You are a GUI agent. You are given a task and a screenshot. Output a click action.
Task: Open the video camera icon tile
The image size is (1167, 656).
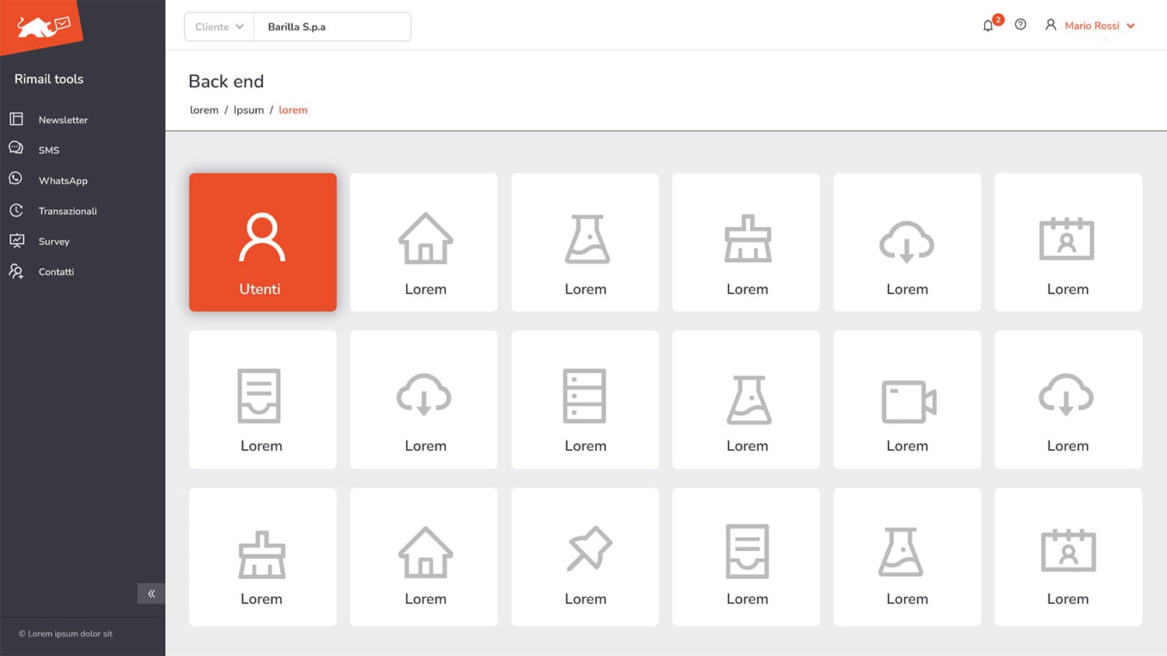coord(907,400)
